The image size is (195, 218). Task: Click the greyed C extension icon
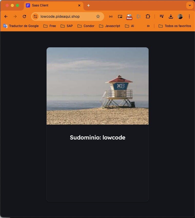tap(139, 16)
